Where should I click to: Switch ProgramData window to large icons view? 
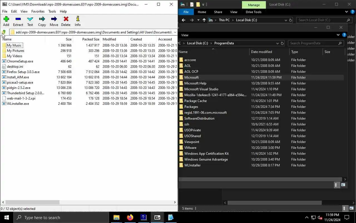(x=343, y=185)
